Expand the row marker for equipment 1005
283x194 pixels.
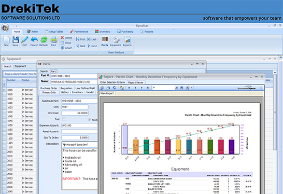[4, 90]
